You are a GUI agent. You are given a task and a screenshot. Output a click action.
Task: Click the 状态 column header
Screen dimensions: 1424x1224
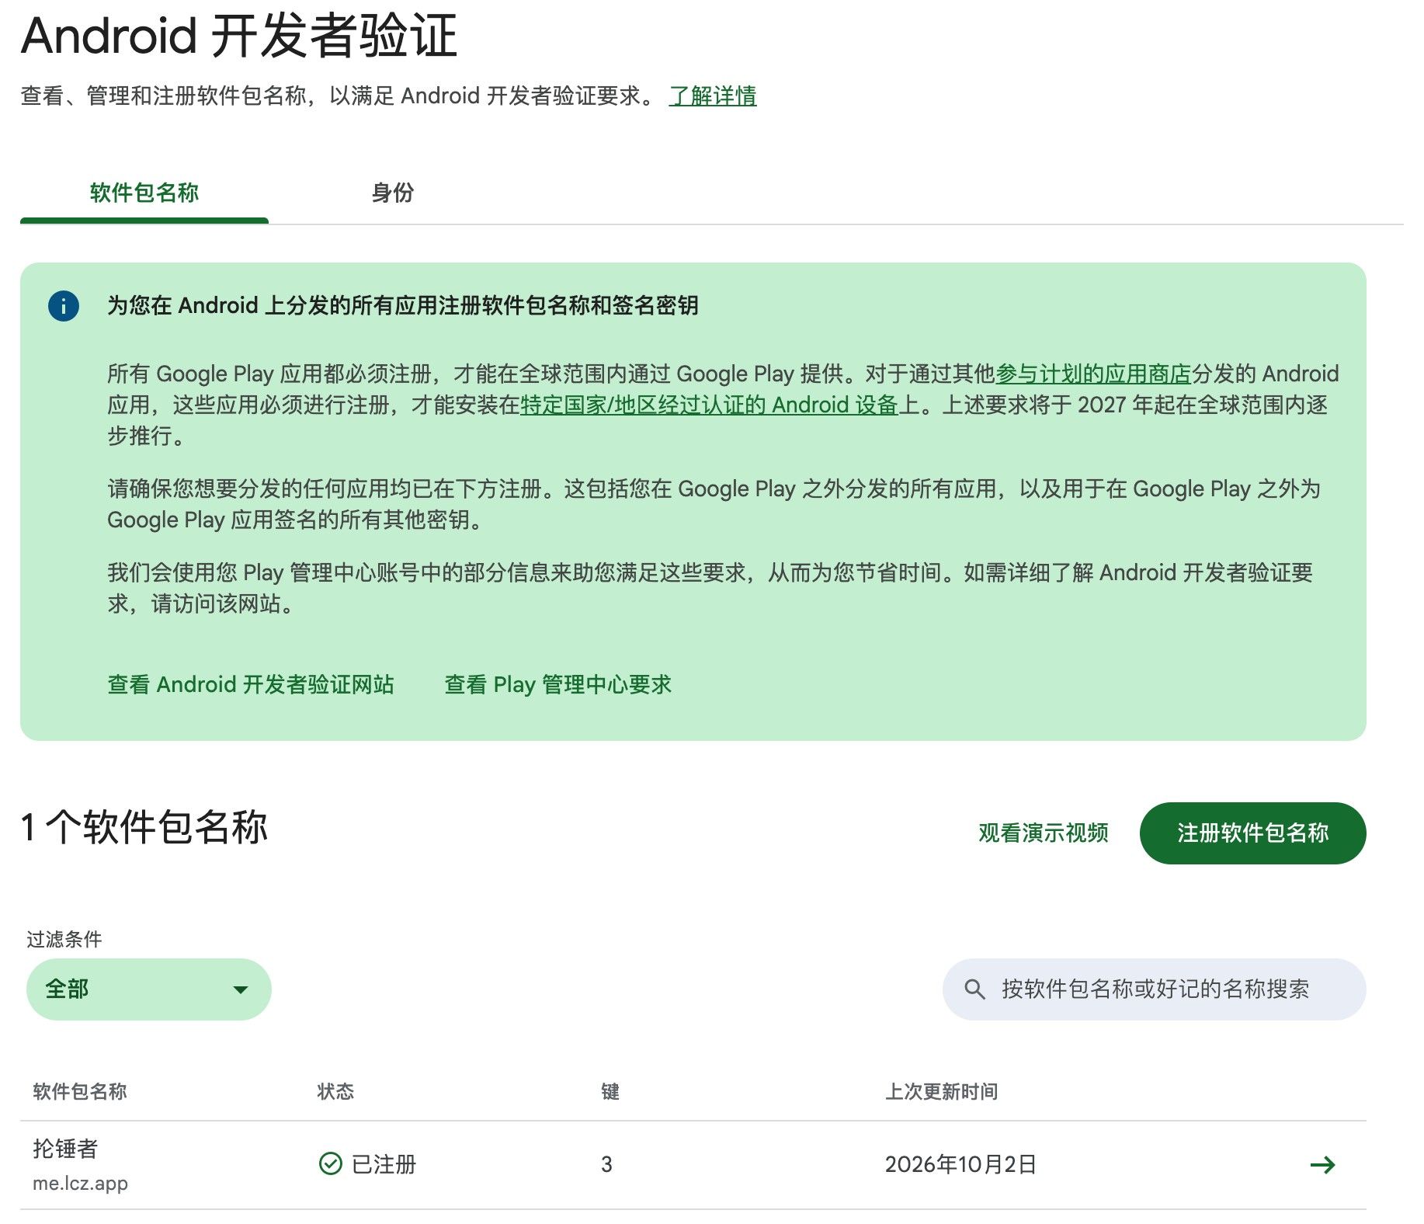(x=335, y=1092)
